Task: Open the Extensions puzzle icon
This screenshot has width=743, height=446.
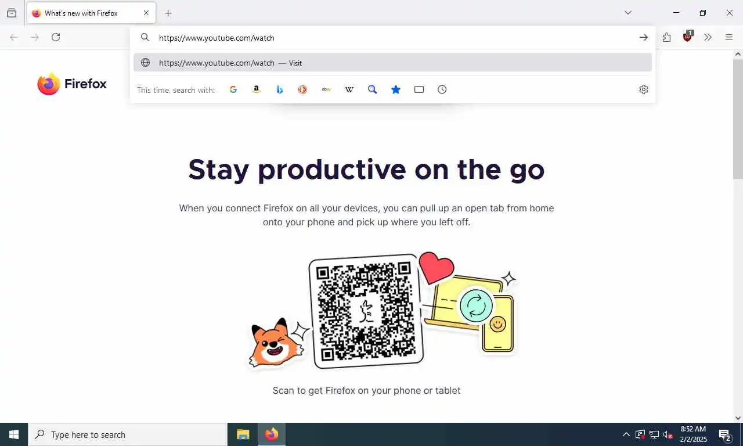Action: 666,37
